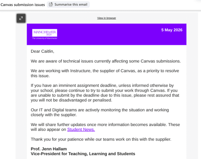201x159 pixels.
Task: Click the Prof. Jenn Hallam name
Action: [x=49, y=149]
